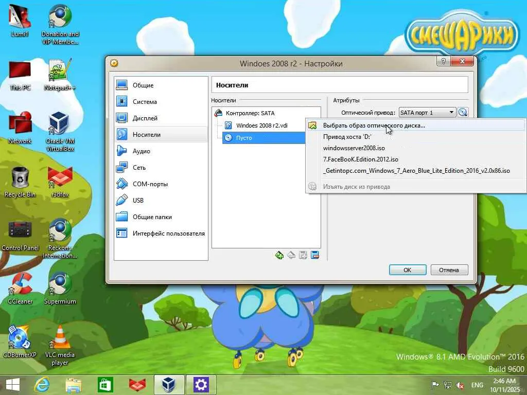Open the SATA порт 1 dropdown
The height and width of the screenshot is (395, 527).
[x=427, y=113]
